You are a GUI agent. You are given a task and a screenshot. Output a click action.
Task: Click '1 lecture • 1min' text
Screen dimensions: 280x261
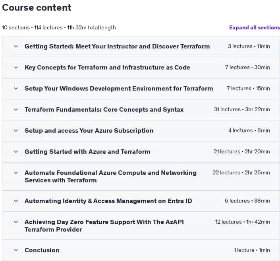tap(252, 250)
